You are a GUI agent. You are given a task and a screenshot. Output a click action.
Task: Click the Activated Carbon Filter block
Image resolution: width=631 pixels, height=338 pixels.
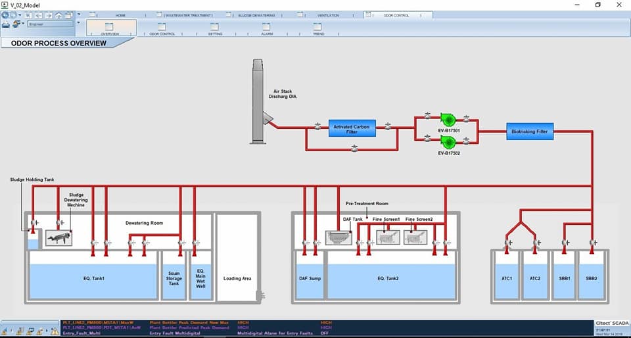click(352, 128)
